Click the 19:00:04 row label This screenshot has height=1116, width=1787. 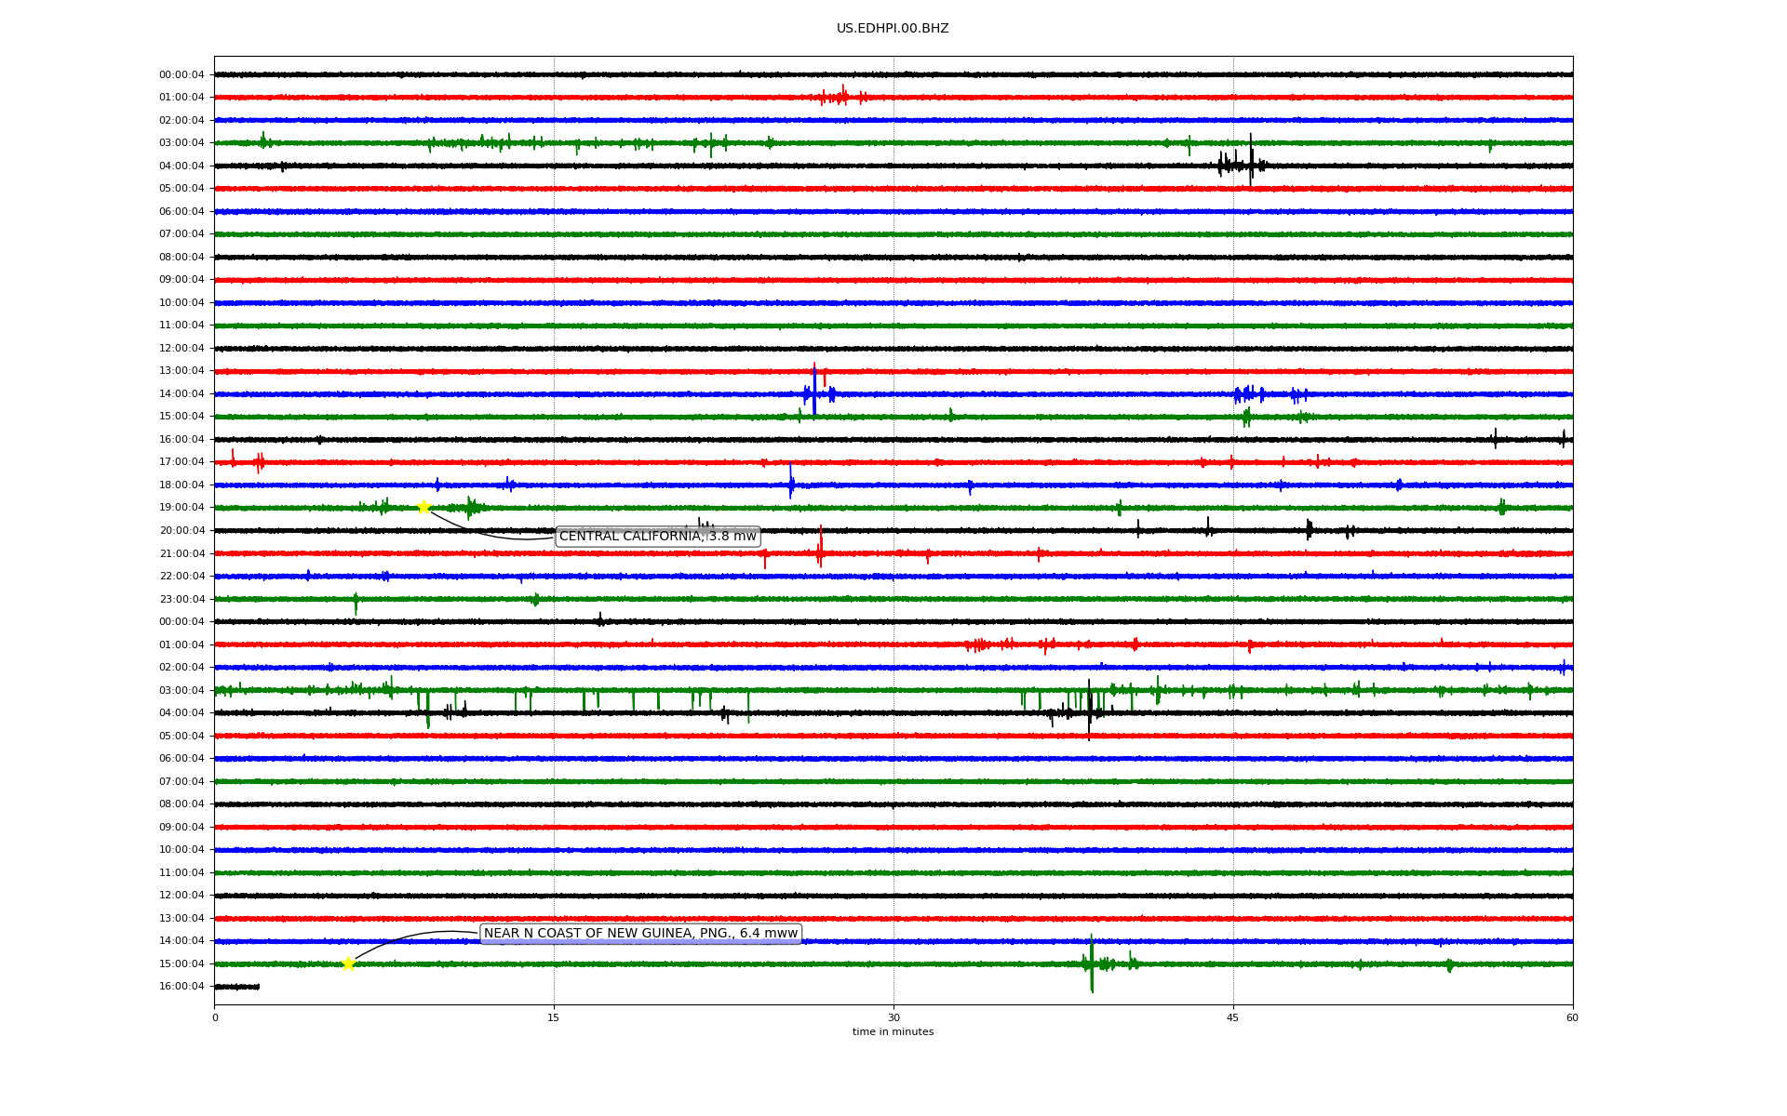click(x=181, y=508)
